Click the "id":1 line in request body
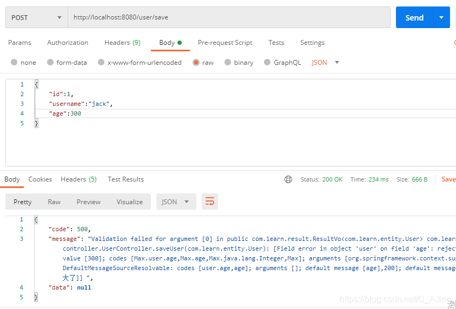This screenshot has width=456, height=309. coord(61,94)
